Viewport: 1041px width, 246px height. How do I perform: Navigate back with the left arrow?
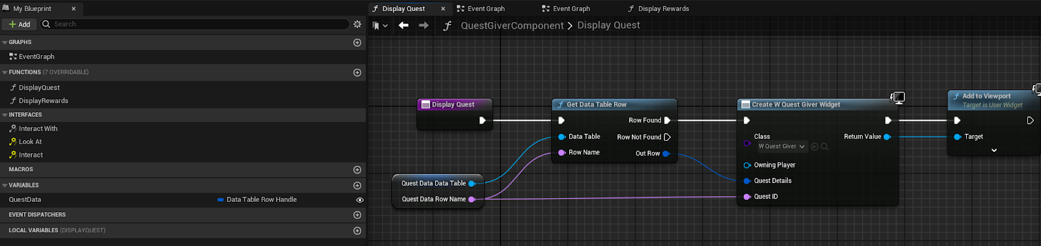coord(403,25)
